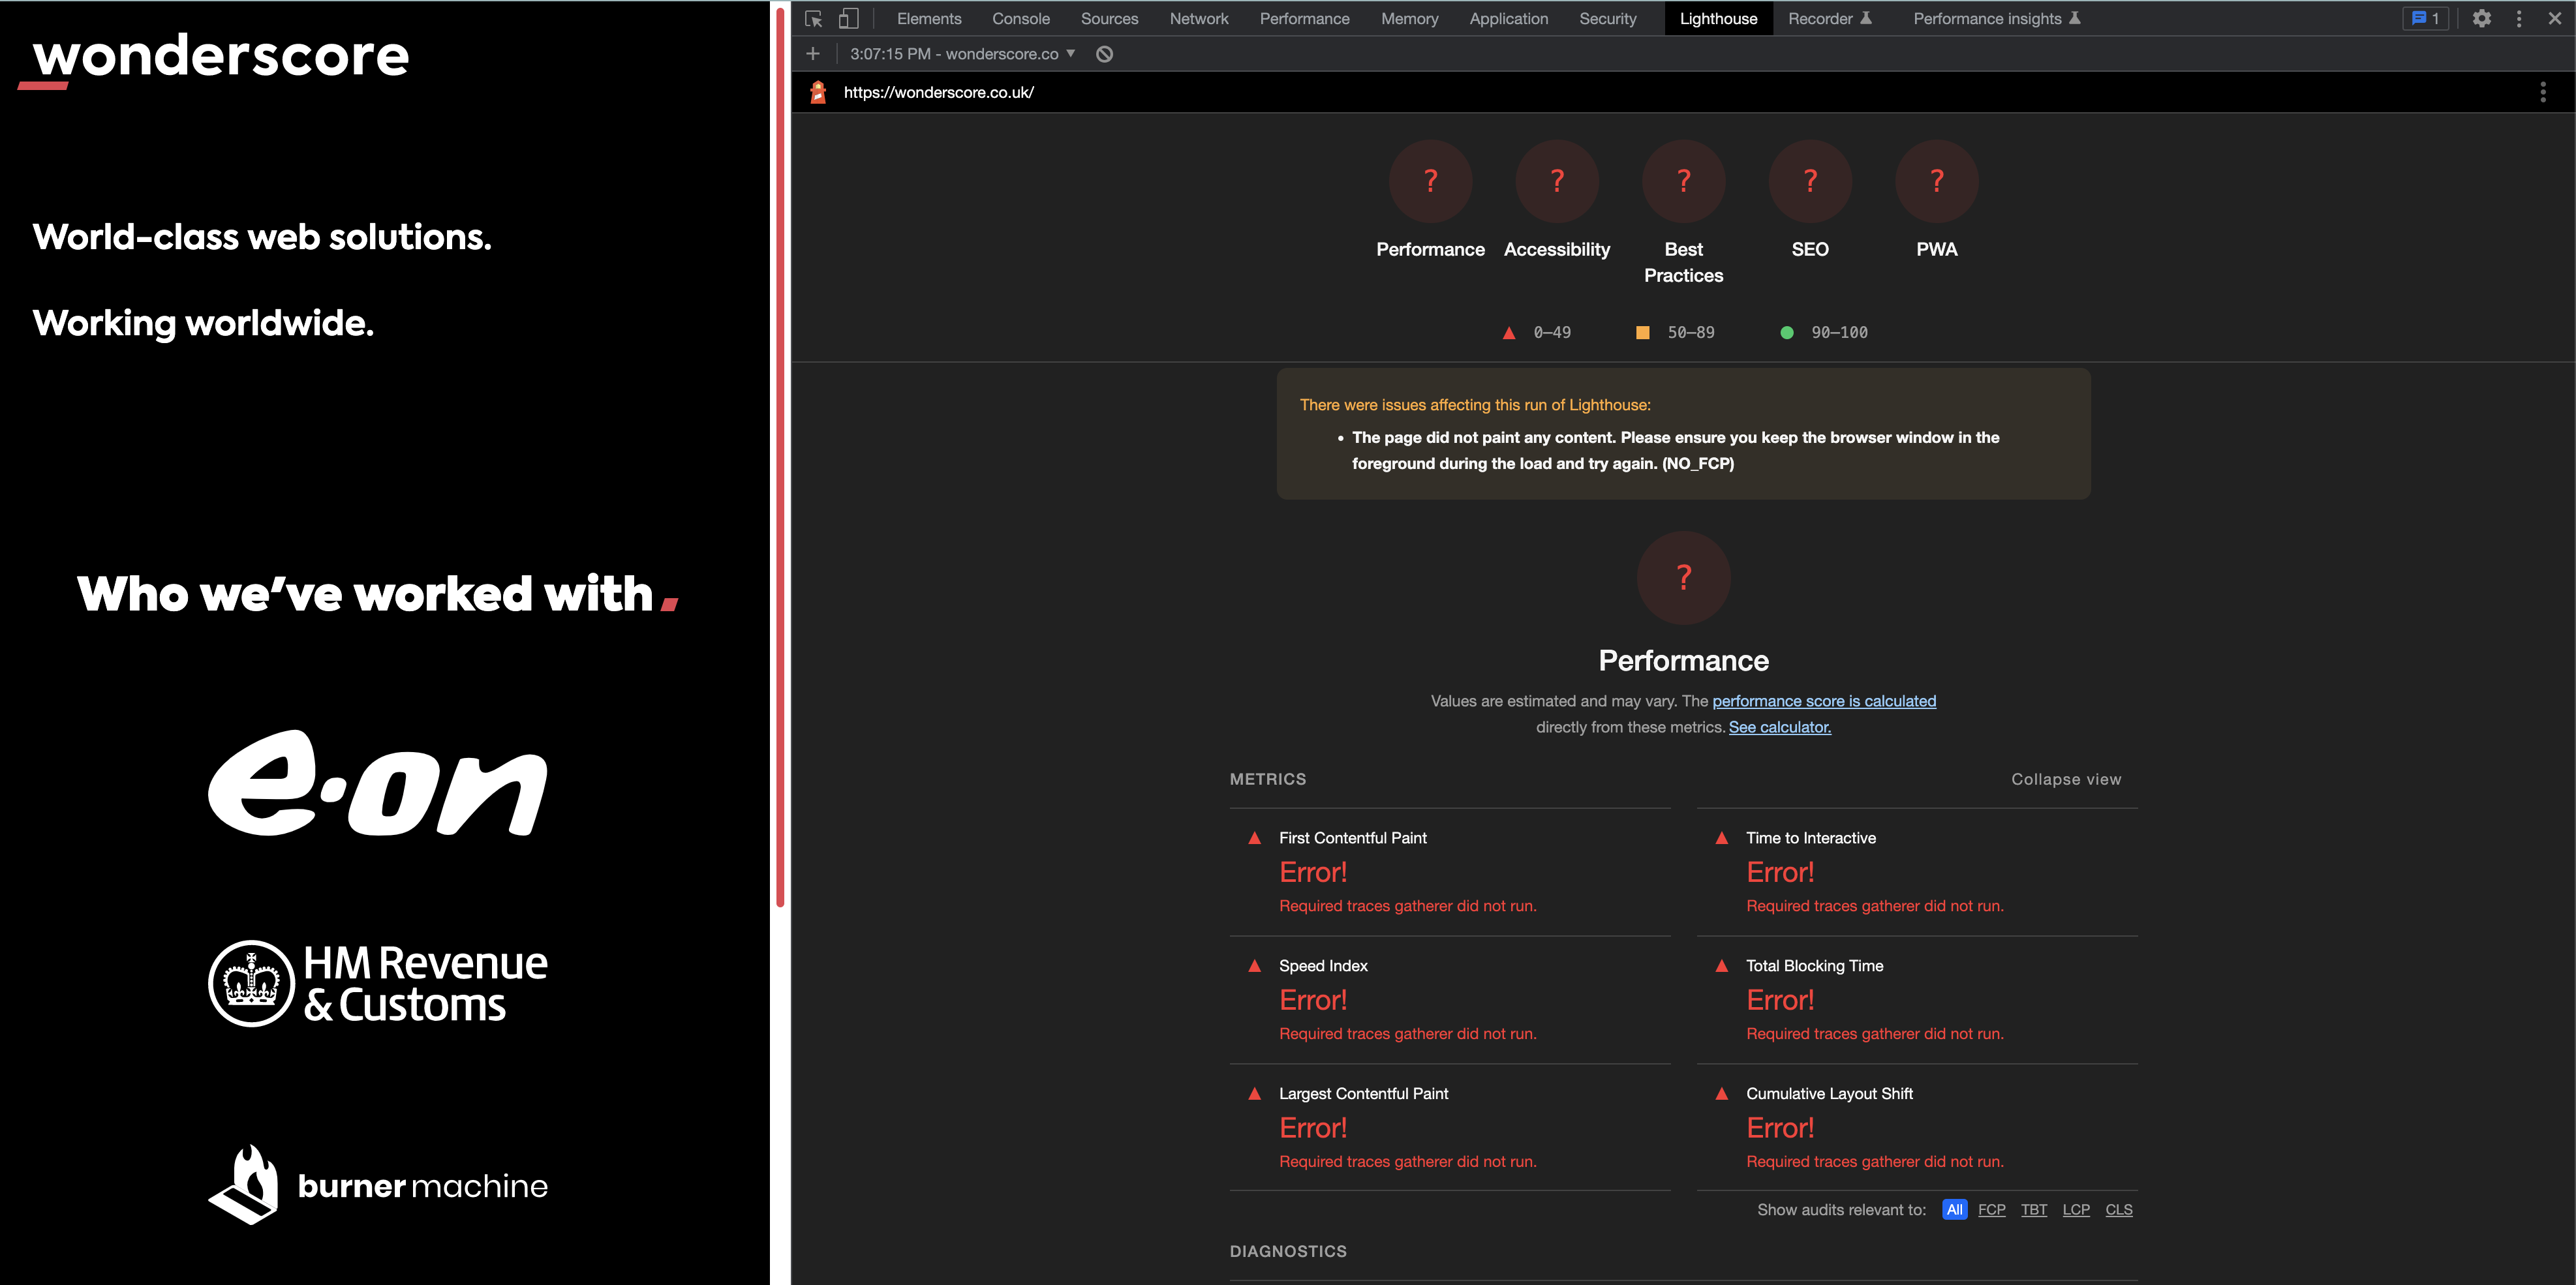Open the DevTools kebab menu
Viewport: 2576px width, 1285px height.
click(2519, 19)
